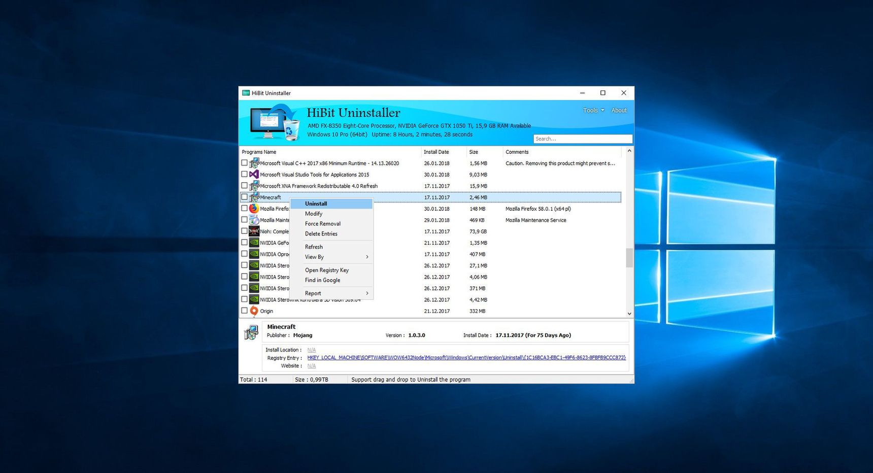This screenshot has height=473, width=873.
Task: Click the Caution removing this product comment
Action: coord(560,163)
